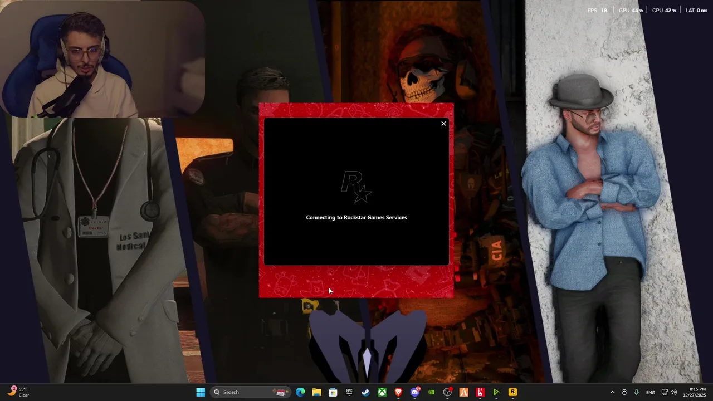This screenshot has height=401, width=713.
Task: Open the ENG language switcher
Action: 651,392
